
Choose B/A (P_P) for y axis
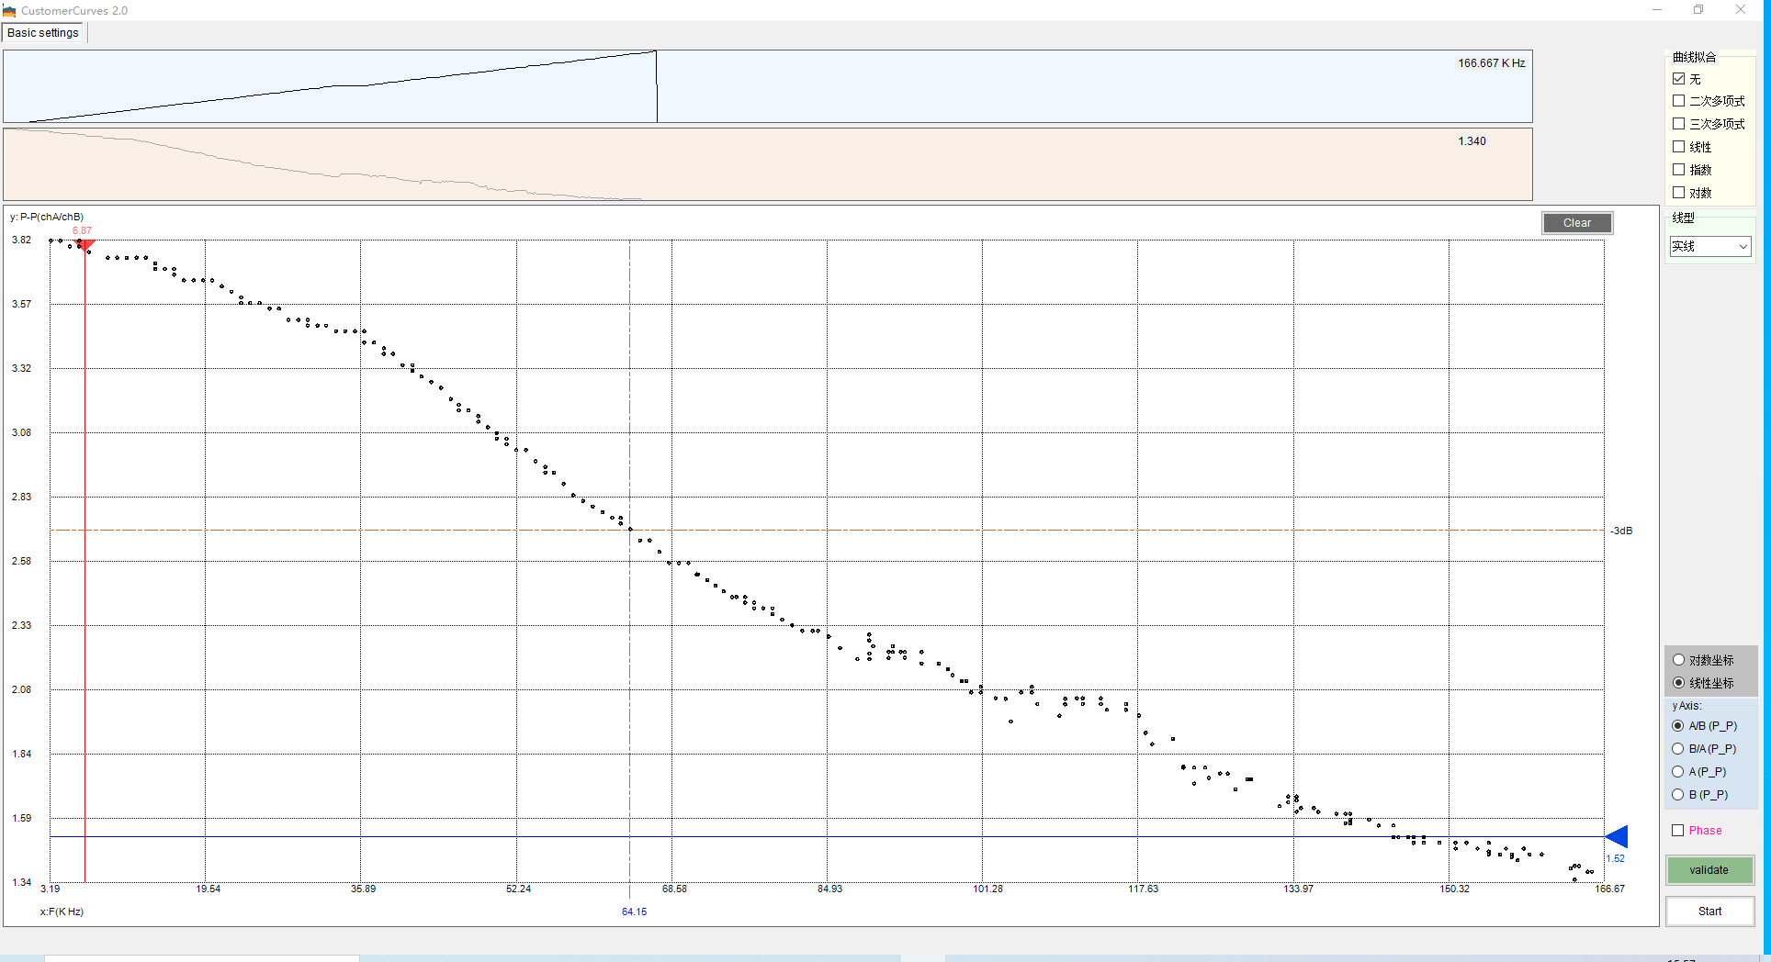tap(1678, 749)
